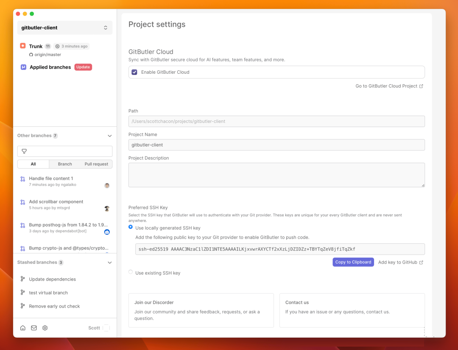Viewport: 458px width, 350px height.
Task: Open Go to GitButler Cloud Project link
Action: (x=389, y=86)
